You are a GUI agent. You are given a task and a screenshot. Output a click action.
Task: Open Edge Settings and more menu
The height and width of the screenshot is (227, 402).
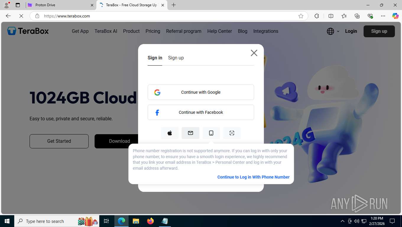pos(383,16)
